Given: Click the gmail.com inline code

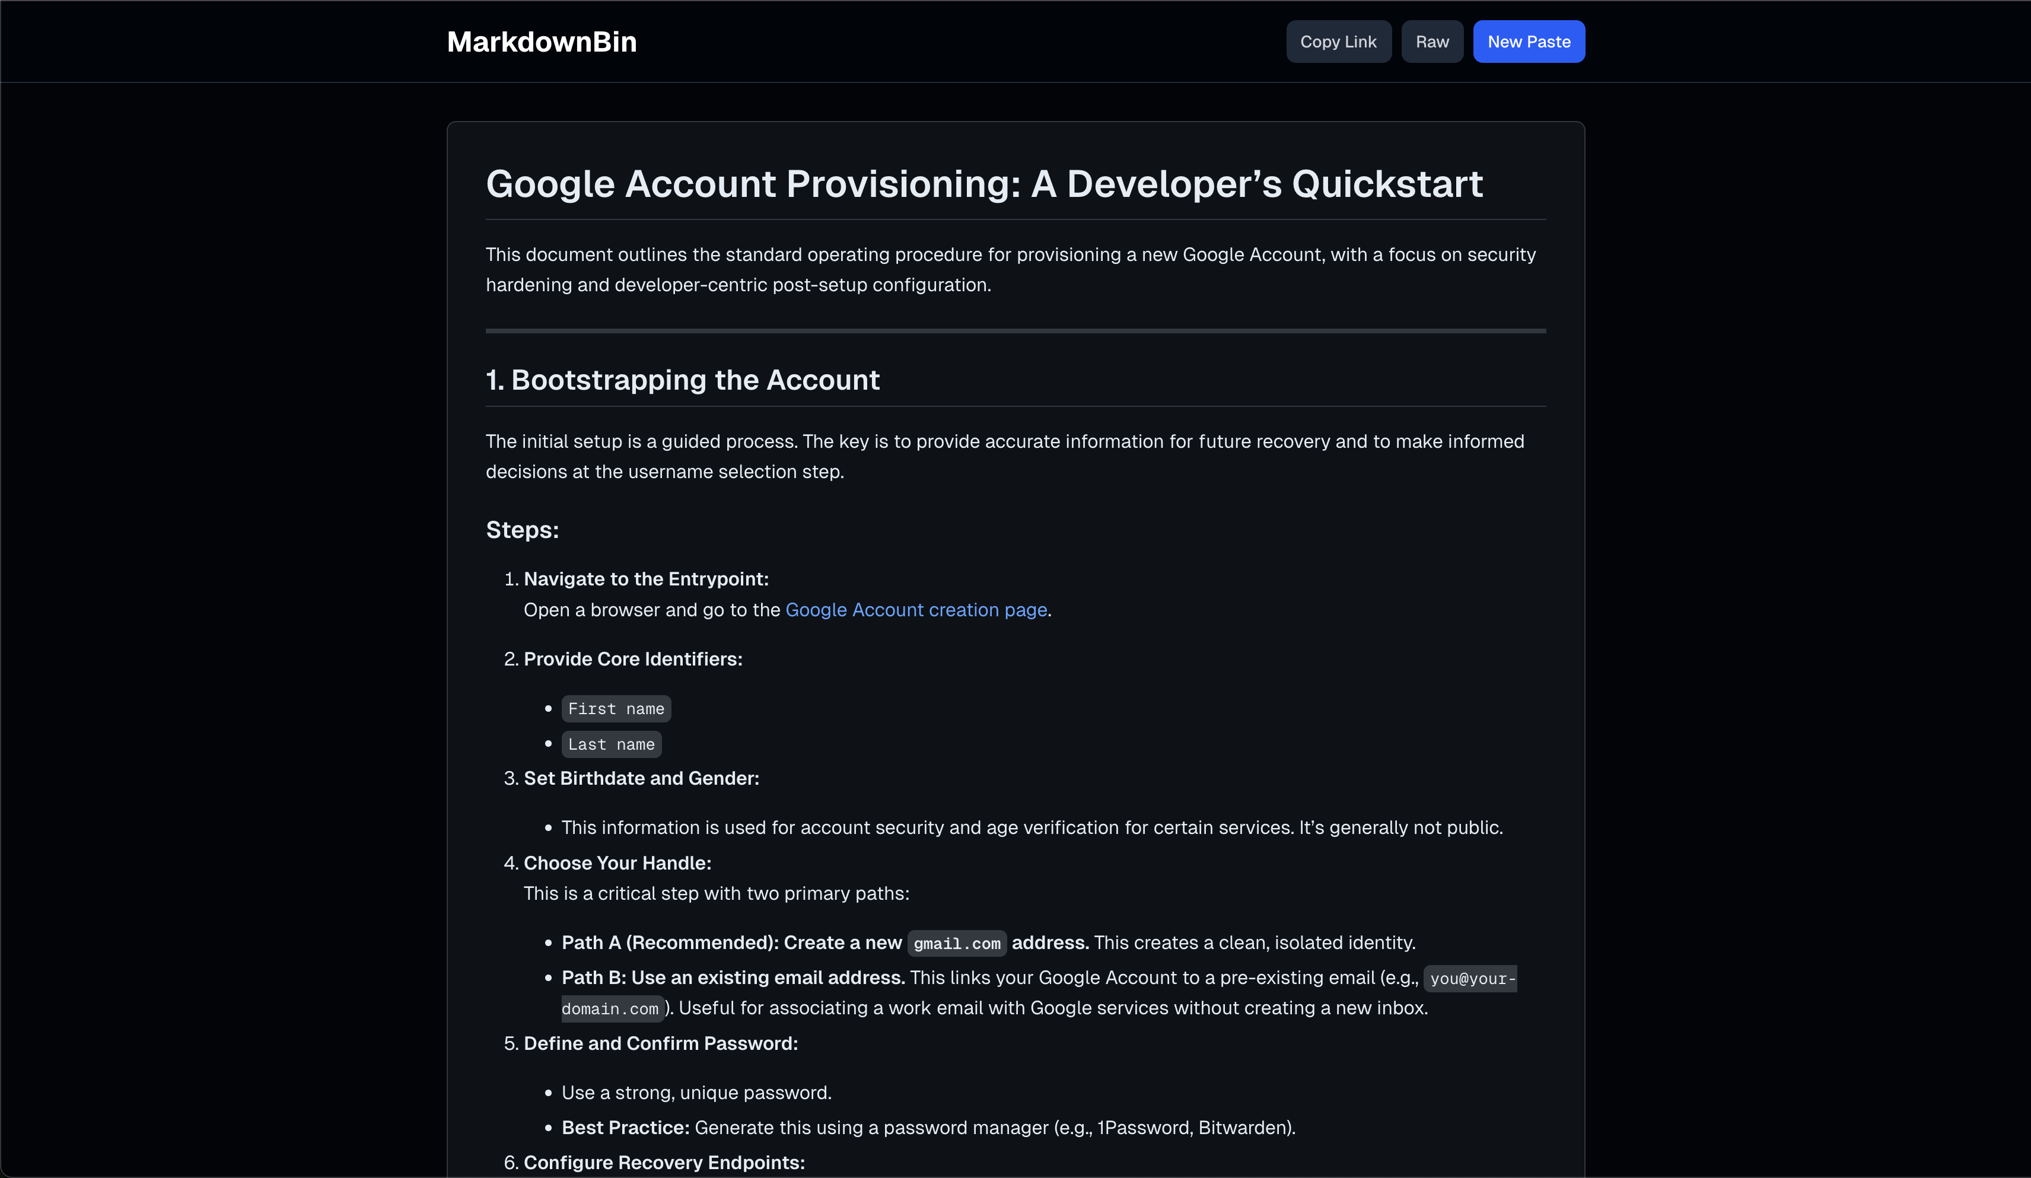Looking at the screenshot, I should (x=957, y=944).
